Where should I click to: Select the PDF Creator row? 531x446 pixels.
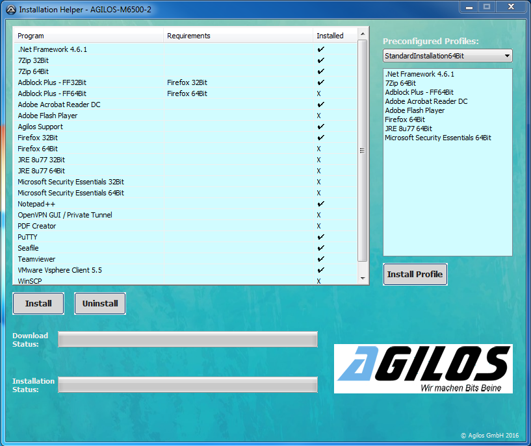point(185,226)
